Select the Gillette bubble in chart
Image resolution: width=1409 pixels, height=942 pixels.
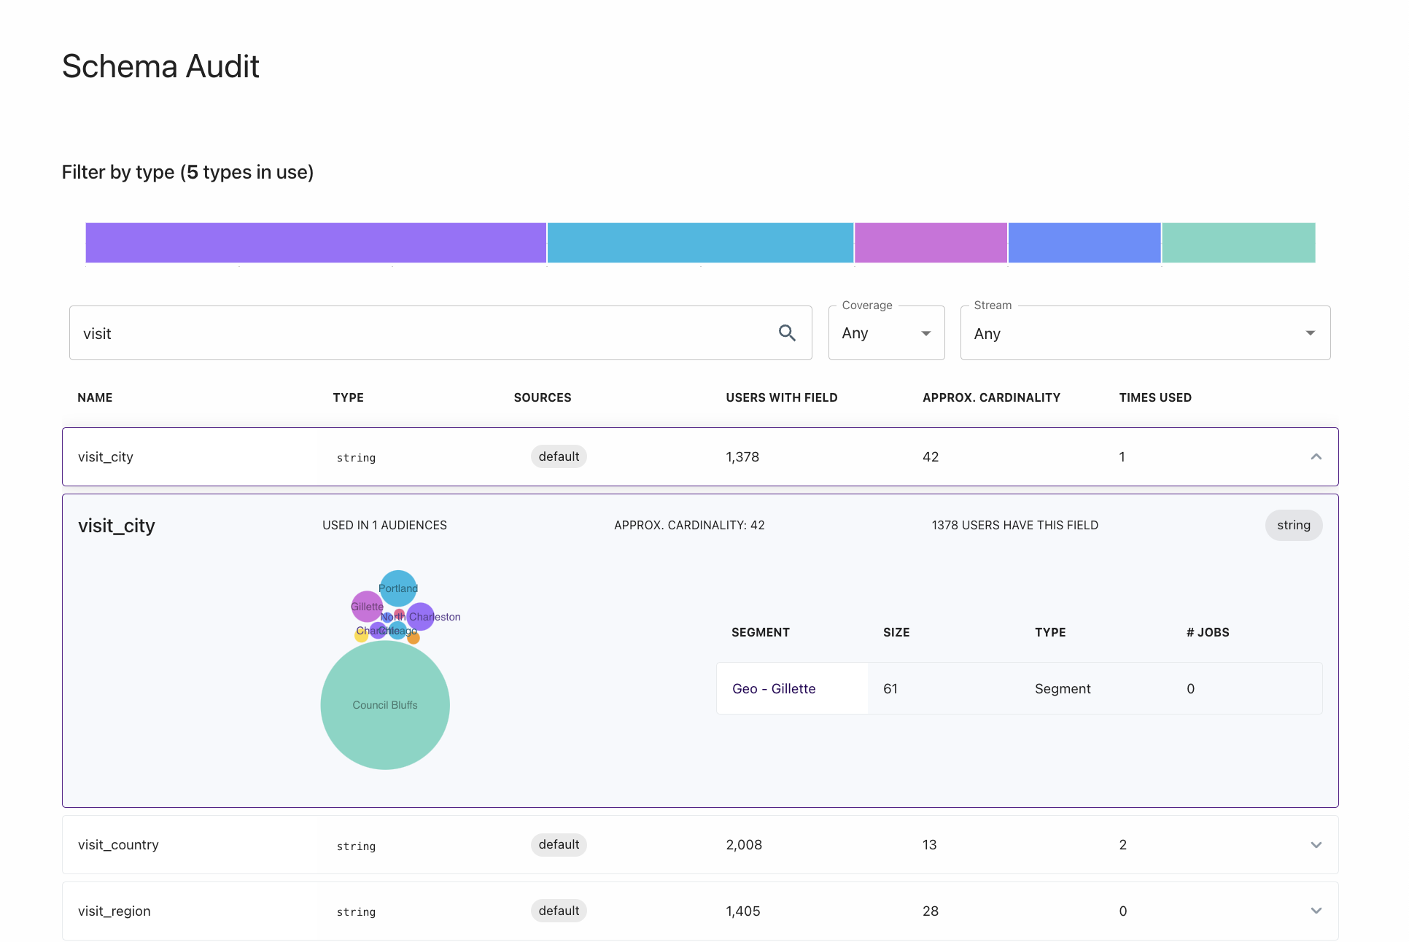tap(367, 607)
